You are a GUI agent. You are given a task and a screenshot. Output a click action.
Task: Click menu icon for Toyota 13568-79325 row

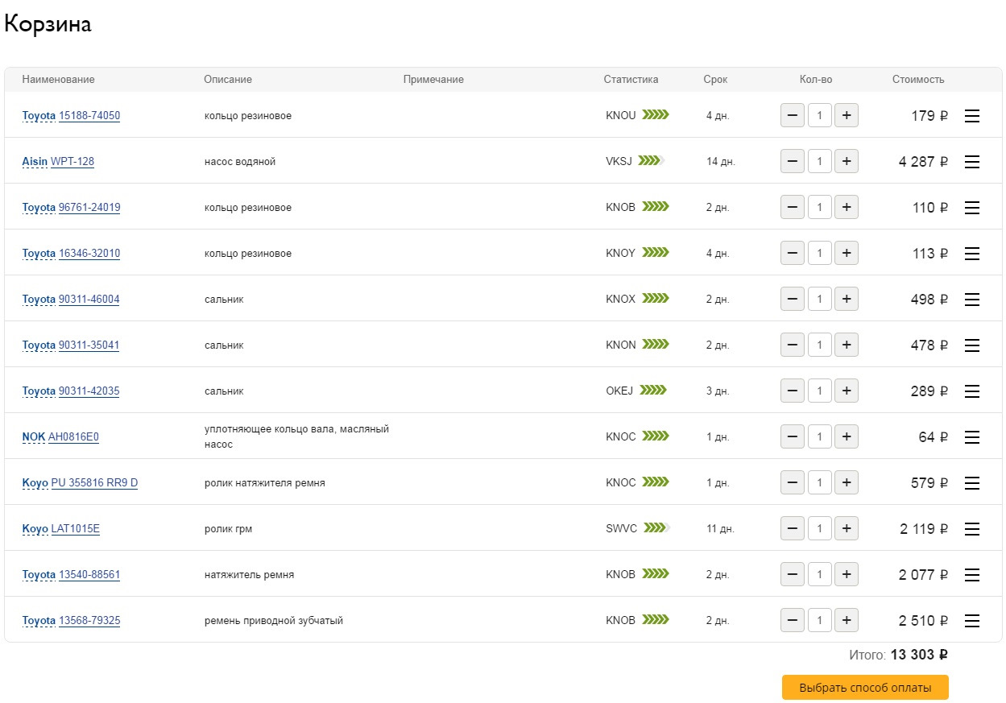click(972, 621)
